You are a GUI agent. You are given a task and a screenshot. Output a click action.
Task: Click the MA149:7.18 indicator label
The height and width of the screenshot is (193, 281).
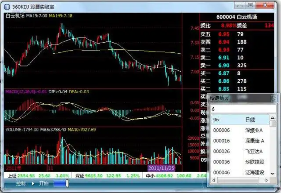coord(61,16)
